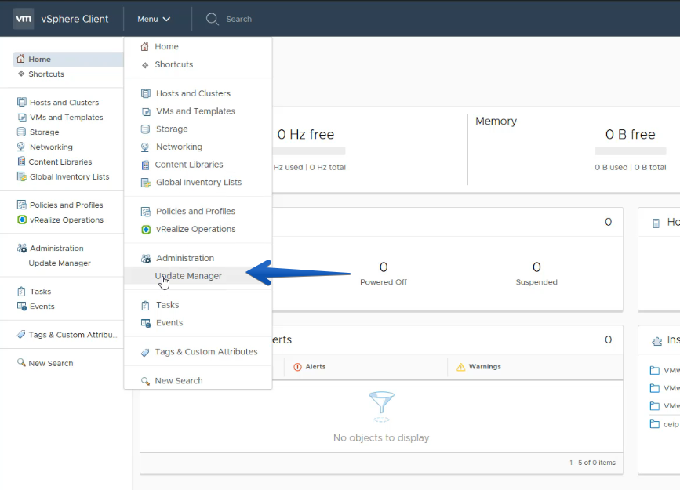Click the ceip folder item
This screenshot has height=490, width=680.
[x=664, y=424]
